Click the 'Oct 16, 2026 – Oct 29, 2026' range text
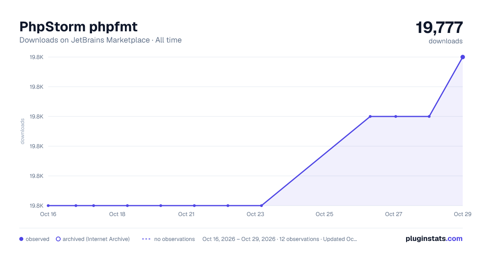 tap(239, 239)
